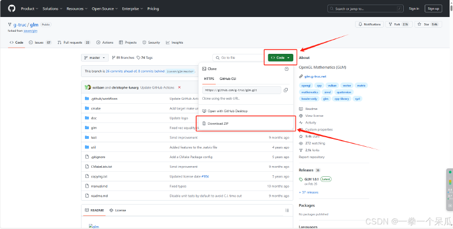Click the GitHub logo icon
The image size is (453, 229).
(11, 9)
